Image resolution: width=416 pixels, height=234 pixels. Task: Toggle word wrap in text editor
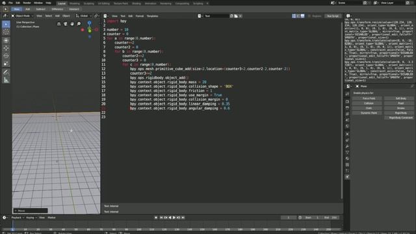(298, 16)
